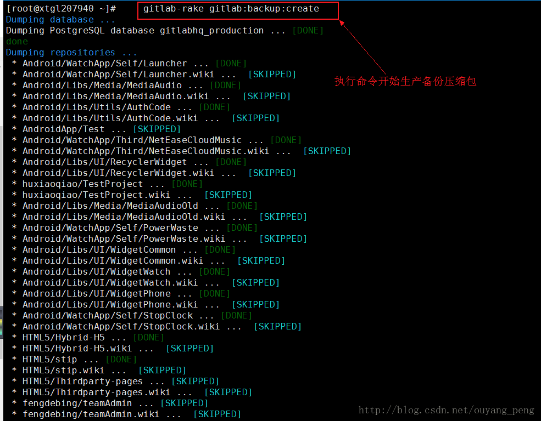Select the HTML5/Hybrid-H5.wiki row

[113, 349]
